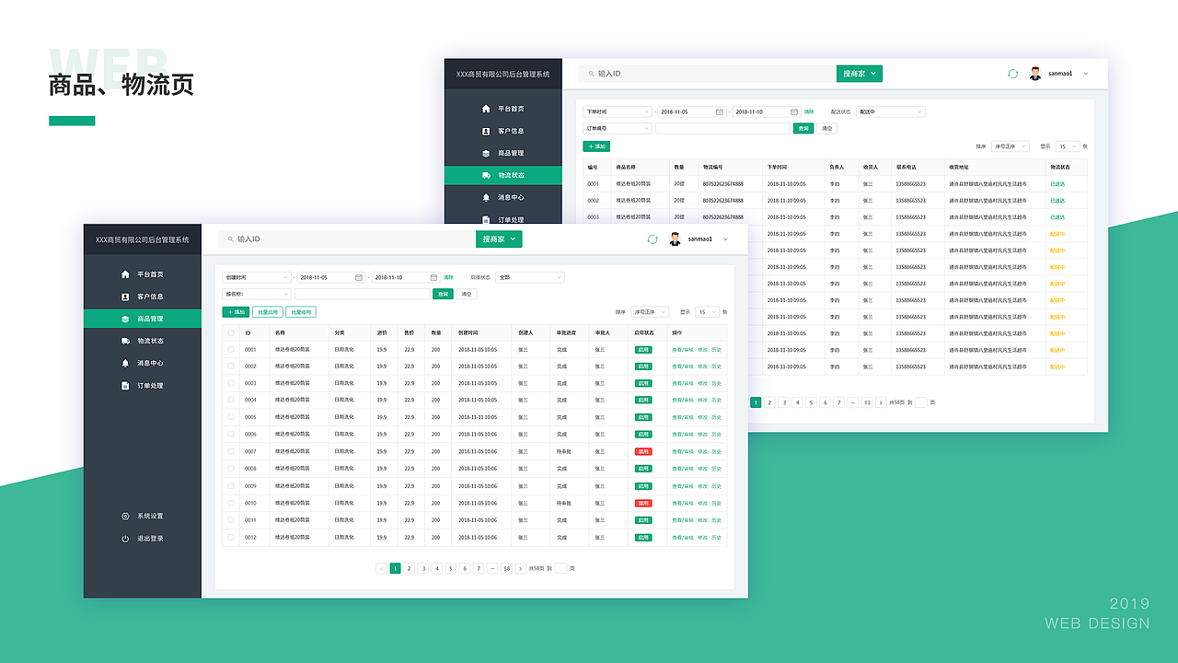Image resolution: width=1178 pixels, height=663 pixels.
Task: Open calendar icon for 2018-11-05 in front window
Action: tap(359, 277)
